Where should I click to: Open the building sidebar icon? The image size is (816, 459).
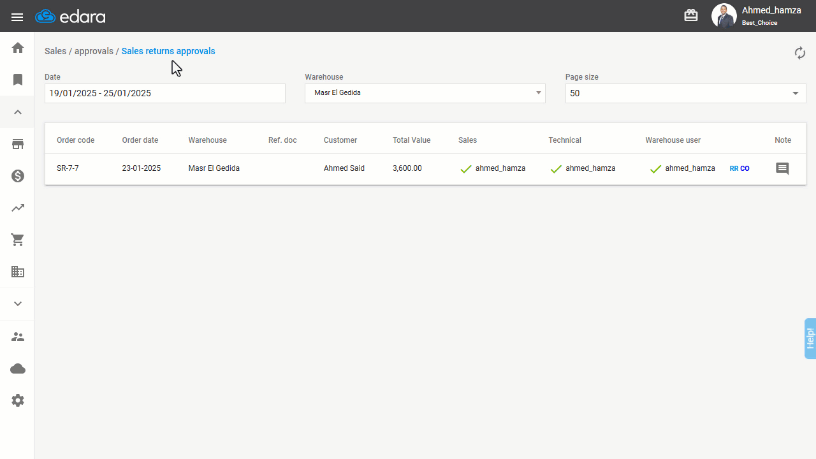[x=18, y=272]
